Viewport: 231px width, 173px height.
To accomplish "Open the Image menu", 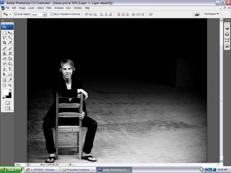I will click(22, 8).
